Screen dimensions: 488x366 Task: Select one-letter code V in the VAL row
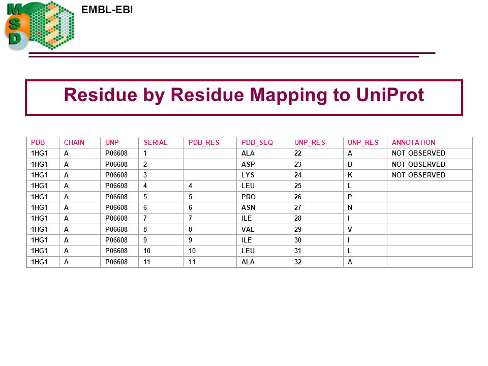[350, 229]
